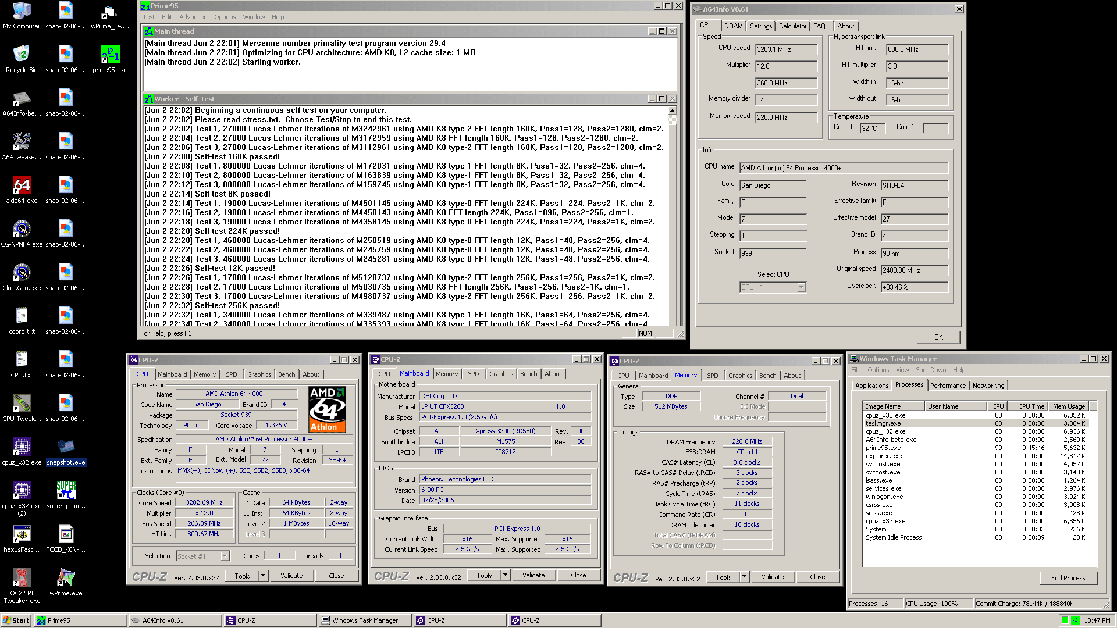Image resolution: width=1117 pixels, height=628 pixels.
Task: Switch to DRAM tab in A64Info
Action: (733, 26)
